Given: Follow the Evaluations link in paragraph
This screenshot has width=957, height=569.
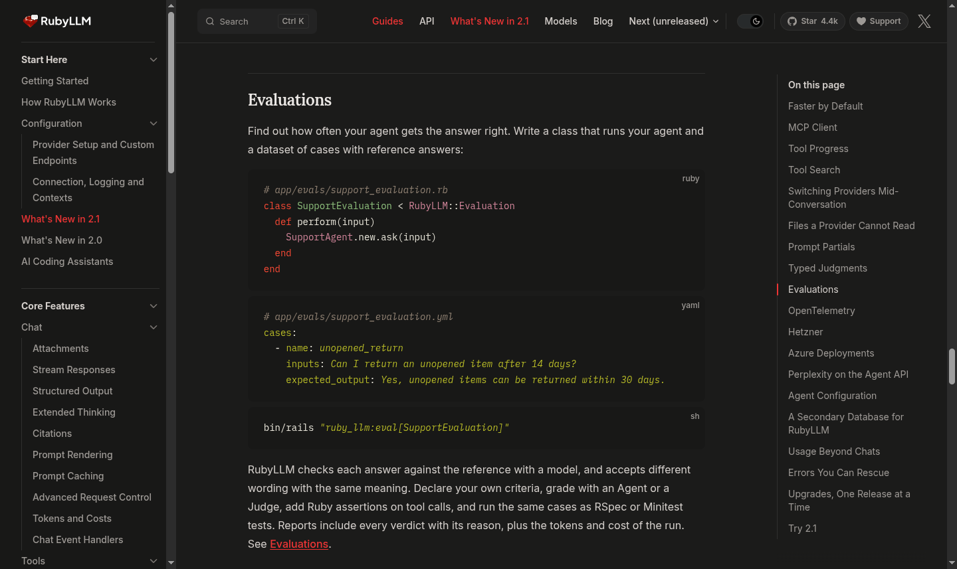Looking at the screenshot, I should [299, 544].
